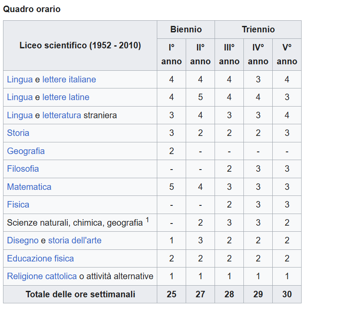
Task: Open the Fisica link
Action: [18, 205]
